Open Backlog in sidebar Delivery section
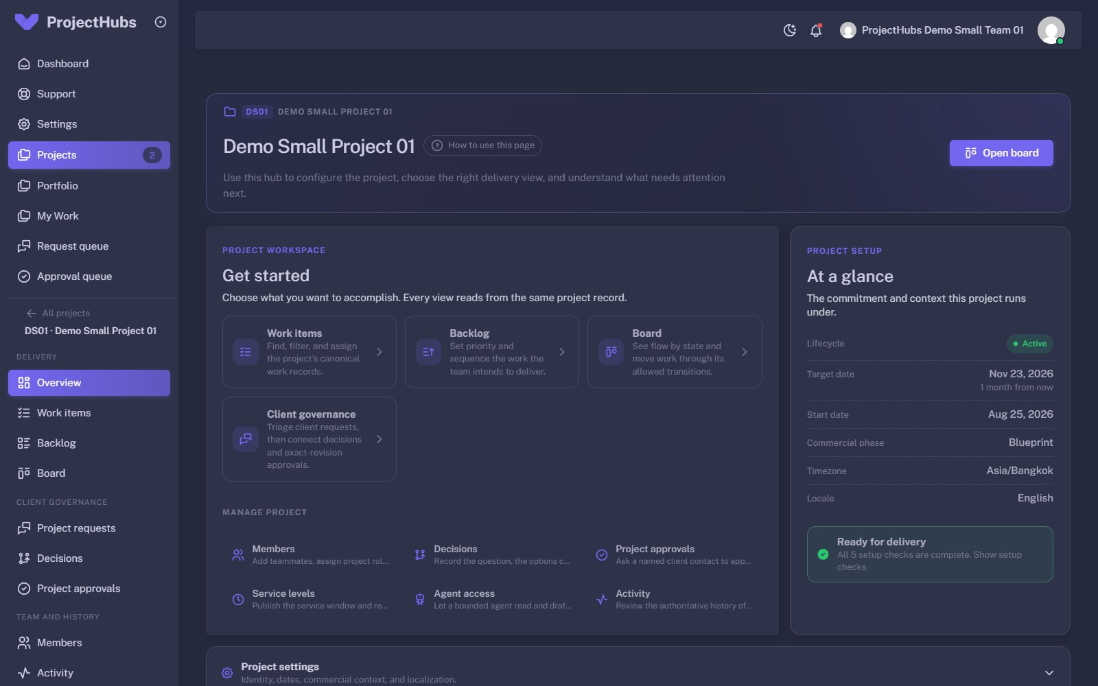 pyautogui.click(x=89, y=443)
